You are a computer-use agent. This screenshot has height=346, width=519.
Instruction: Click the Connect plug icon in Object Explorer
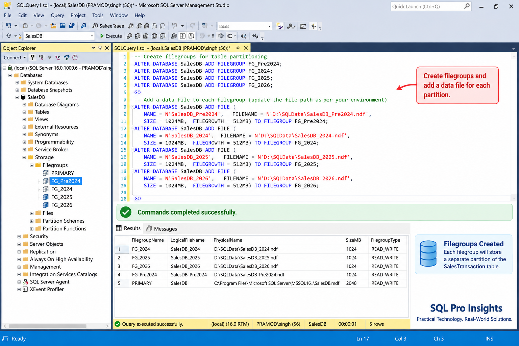(x=32, y=57)
